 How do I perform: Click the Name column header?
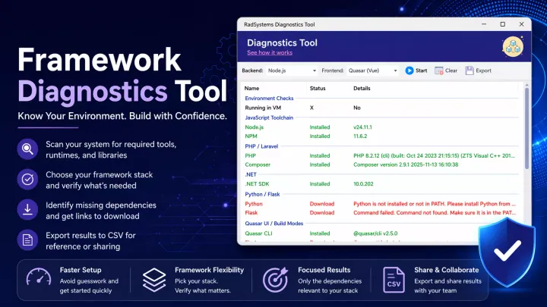(x=251, y=89)
